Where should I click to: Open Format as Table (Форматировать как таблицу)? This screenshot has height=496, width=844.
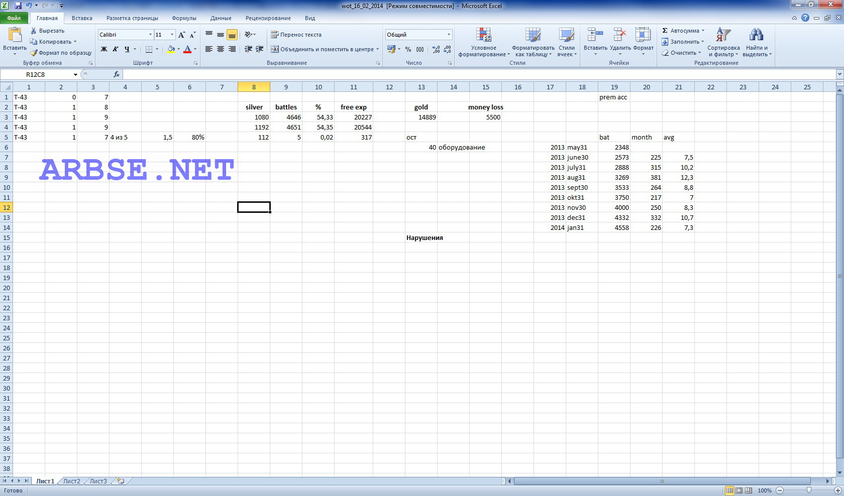coord(533,43)
